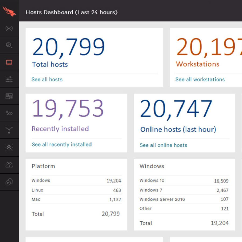Open the Dashboards panel icon

click(x=9, y=96)
